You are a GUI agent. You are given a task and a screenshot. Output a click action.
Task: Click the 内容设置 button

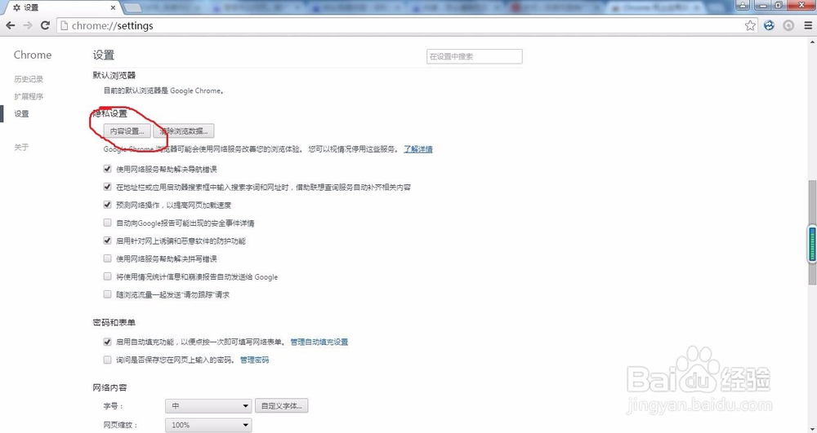[127, 131]
